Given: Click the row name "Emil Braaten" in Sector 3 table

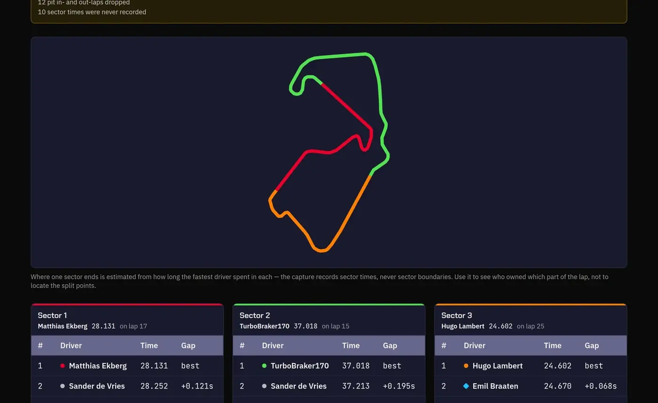Looking at the screenshot, I should coord(495,386).
